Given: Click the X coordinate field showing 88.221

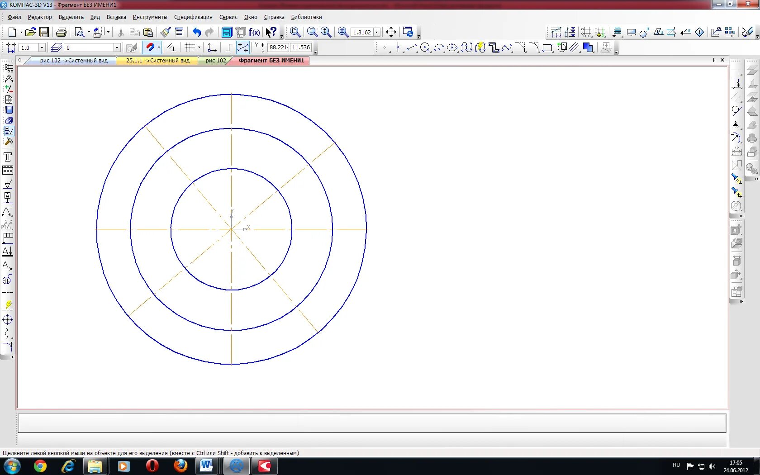Looking at the screenshot, I should (278, 47).
